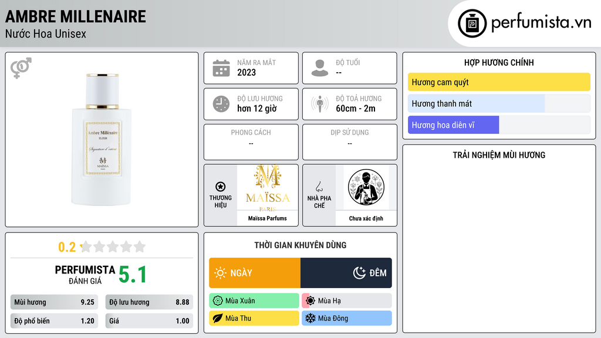Click the moon icon in the Đêm panel
The width and height of the screenshot is (601, 338).
point(360,273)
